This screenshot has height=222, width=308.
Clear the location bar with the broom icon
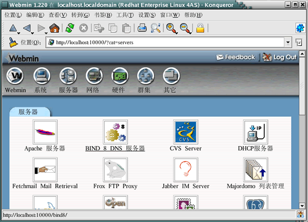click(13, 43)
